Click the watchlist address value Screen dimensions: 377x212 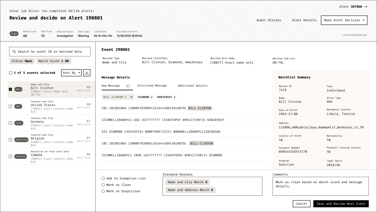click(x=321, y=127)
